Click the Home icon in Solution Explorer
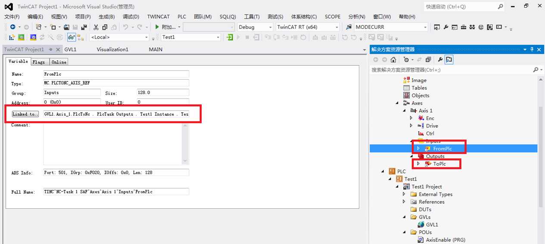This screenshot has height=244, width=545. (393, 60)
